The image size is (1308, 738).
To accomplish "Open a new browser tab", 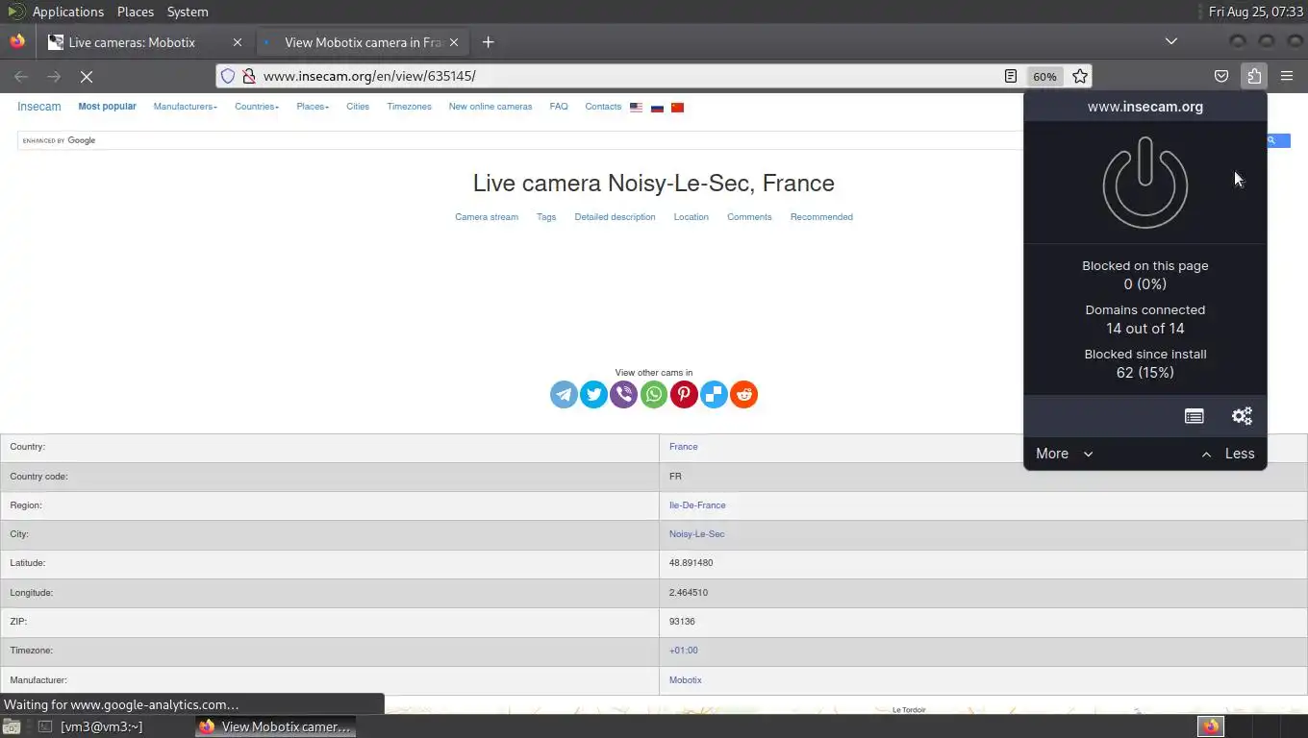I will point(488,42).
